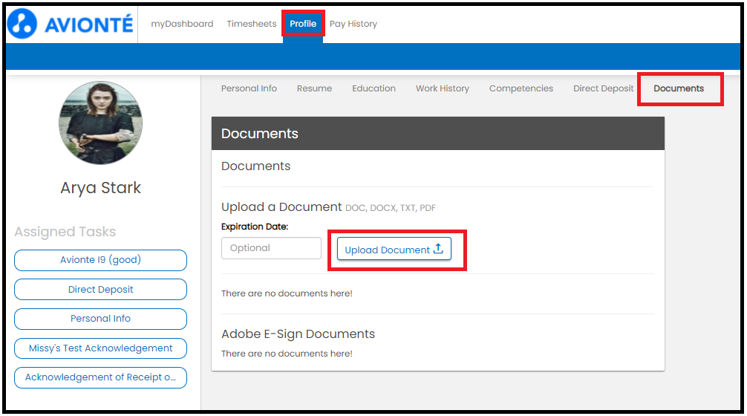
Task: Click the Avionté logo icon
Action: pyautogui.click(x=22, y=24)
